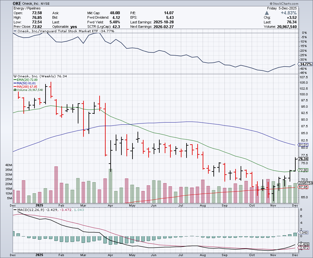Screen dimensions: 313x258
Task: Click the relative strength legend line marker
Action: coord(14,31)
